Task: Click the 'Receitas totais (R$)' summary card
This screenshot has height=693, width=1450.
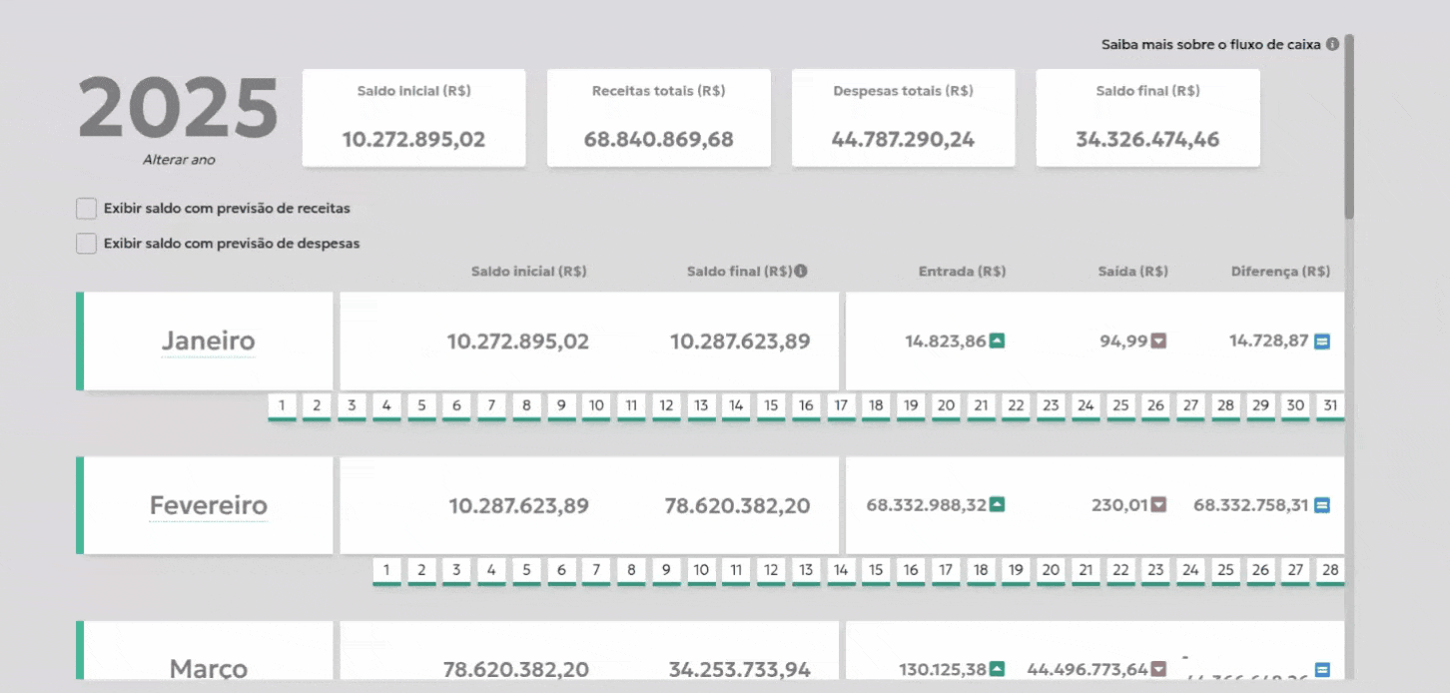Action: (x=658, y=118)
